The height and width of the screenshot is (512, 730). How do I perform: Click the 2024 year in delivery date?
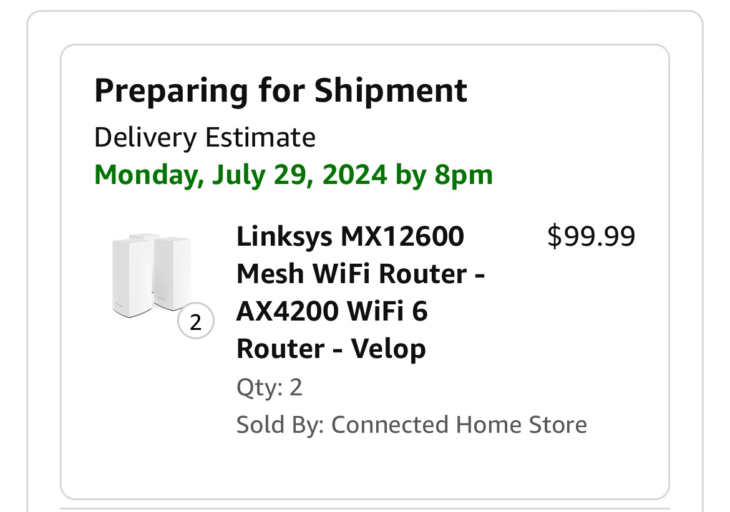pos(354,175)
